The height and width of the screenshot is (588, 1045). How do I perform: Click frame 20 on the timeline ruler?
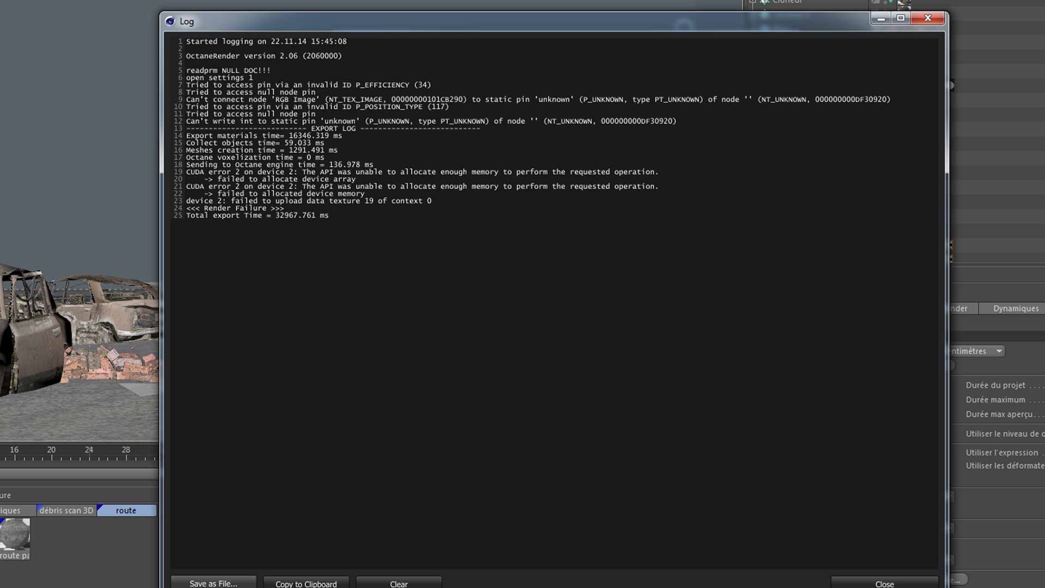(x=51, y=450)
